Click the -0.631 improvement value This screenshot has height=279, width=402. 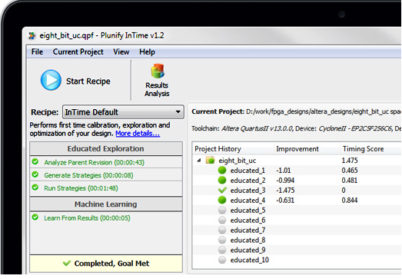point(285,200)
